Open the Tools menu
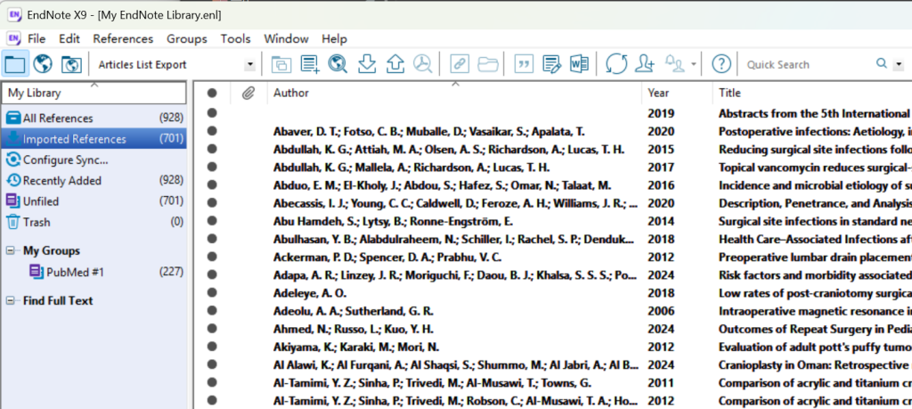 (x=235, y=38)
